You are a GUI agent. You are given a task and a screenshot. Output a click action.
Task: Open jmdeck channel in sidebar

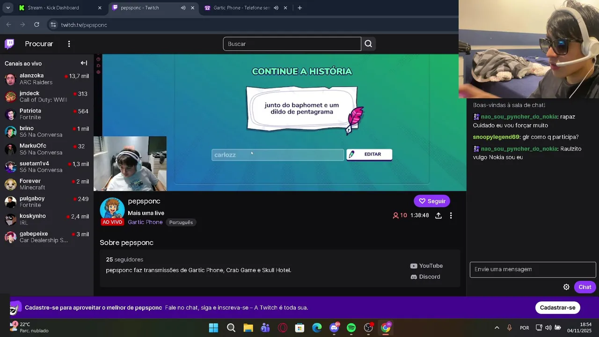[47, 97]
